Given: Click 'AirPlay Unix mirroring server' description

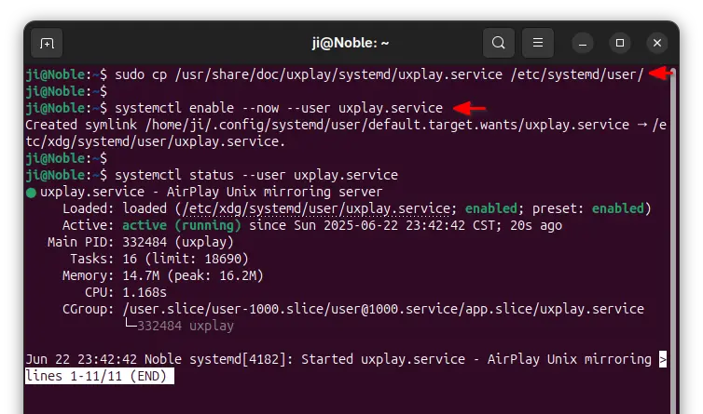Looking at the screenshot, I should pyautogui.click(x=274, y=192).
